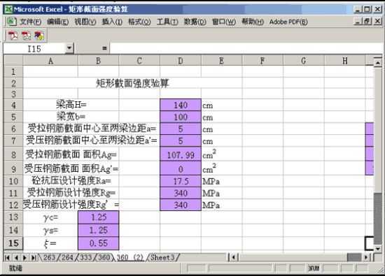Go to last sheet with tab arrow
This screenshot has height=276, width=385.
pyautogui.click(x=34, y=258)
